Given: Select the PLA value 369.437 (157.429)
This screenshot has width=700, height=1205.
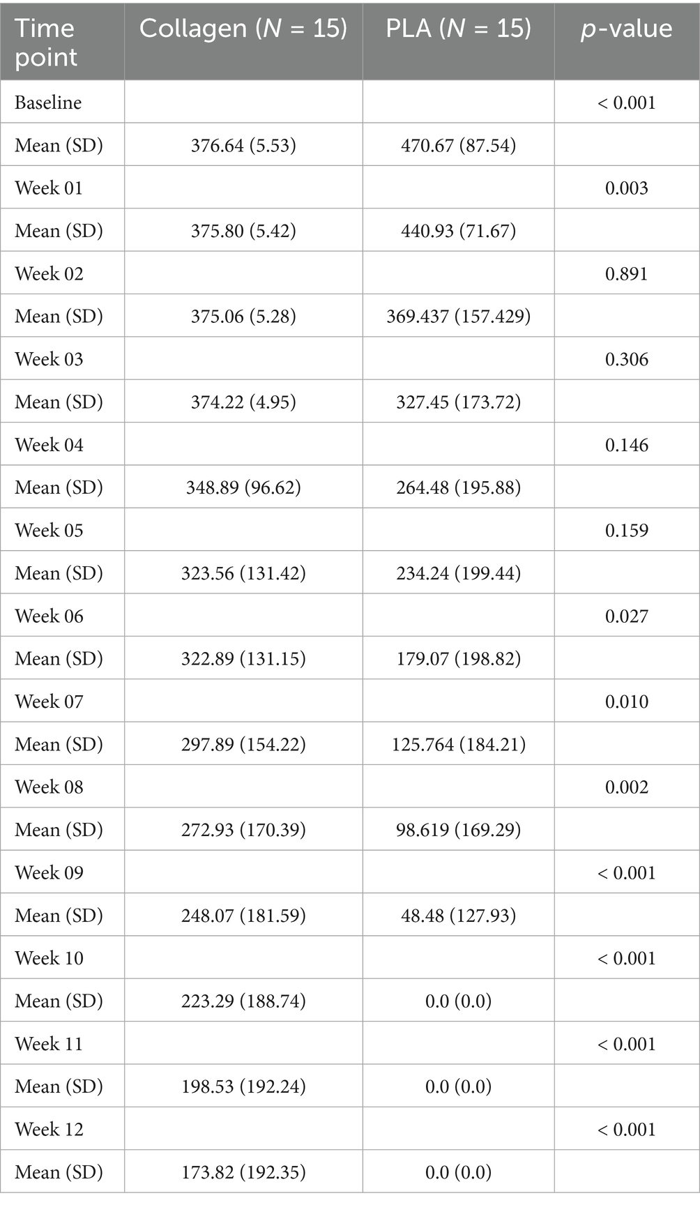Looking at the screenshot, I should pyautogui.click(x=458, y=316).
